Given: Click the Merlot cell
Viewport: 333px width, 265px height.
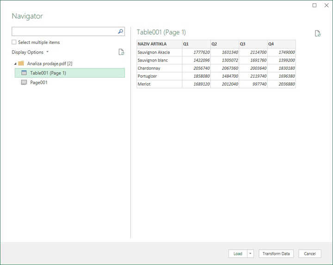Looking at the screenshot, I should pos(159,84).
